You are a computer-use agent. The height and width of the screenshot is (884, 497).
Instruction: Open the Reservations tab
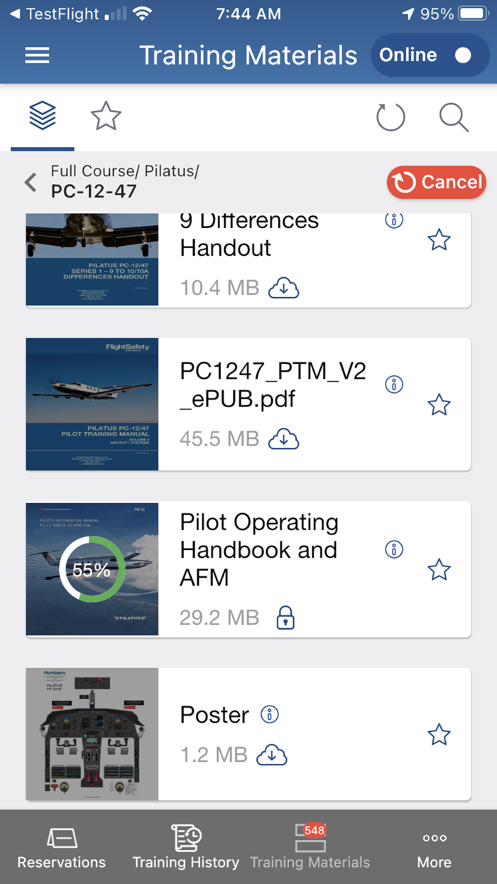62,848
